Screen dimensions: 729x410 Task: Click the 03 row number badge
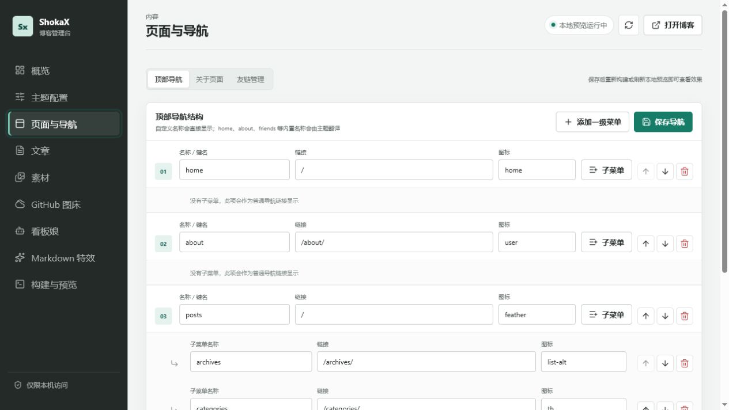[163, 316]
